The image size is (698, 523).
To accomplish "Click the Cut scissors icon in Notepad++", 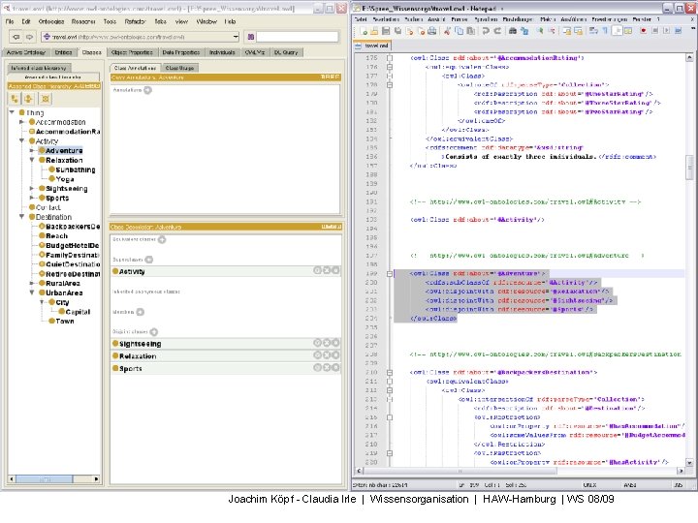I will pos(447,31).
